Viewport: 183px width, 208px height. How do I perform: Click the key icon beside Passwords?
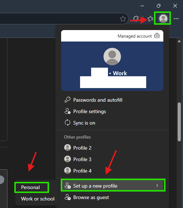coord(68,100)
